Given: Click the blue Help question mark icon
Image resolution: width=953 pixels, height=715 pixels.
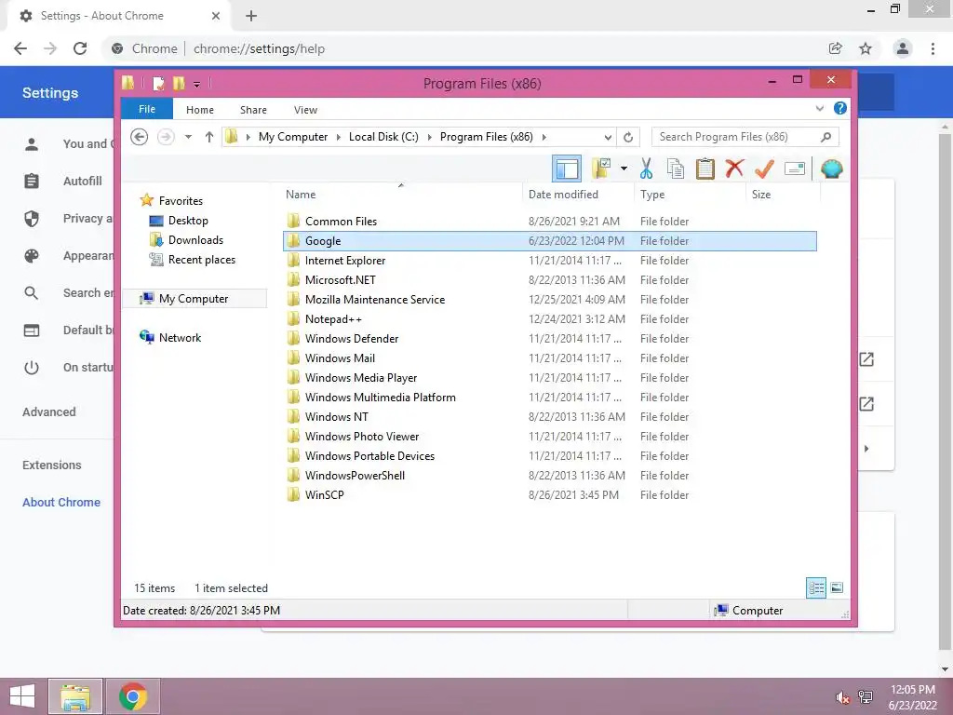Looking at the screenshot, I should click(840, 108).
